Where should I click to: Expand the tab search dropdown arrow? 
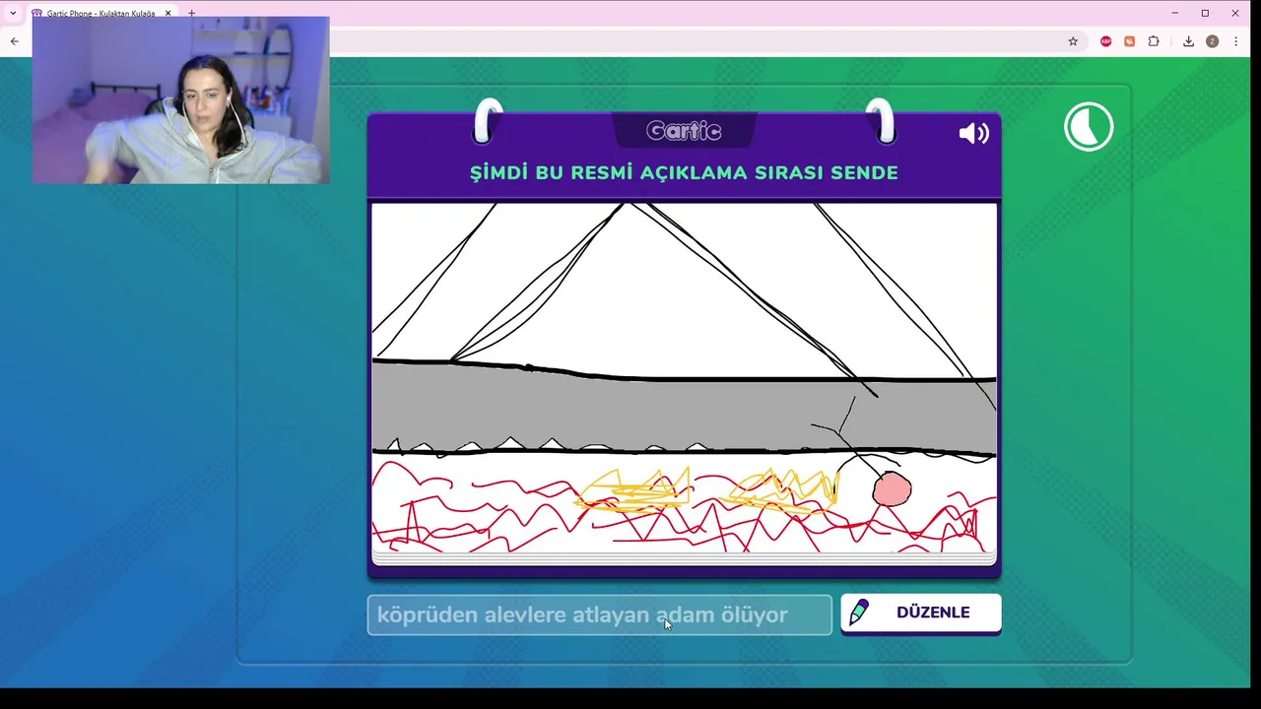[13, 13]
